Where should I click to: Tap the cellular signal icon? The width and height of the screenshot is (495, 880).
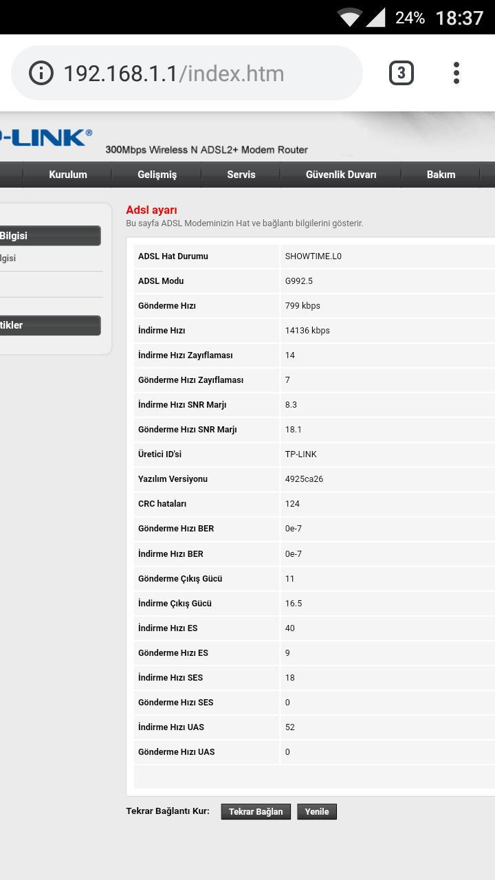pos(375,17)
